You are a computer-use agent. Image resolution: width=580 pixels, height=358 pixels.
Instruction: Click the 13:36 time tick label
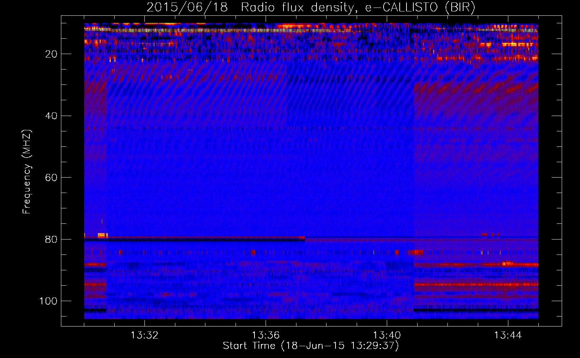(266, 335)
